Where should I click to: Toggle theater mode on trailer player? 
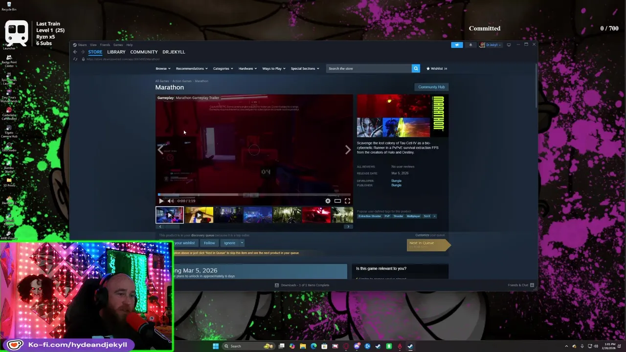point(337,201)
